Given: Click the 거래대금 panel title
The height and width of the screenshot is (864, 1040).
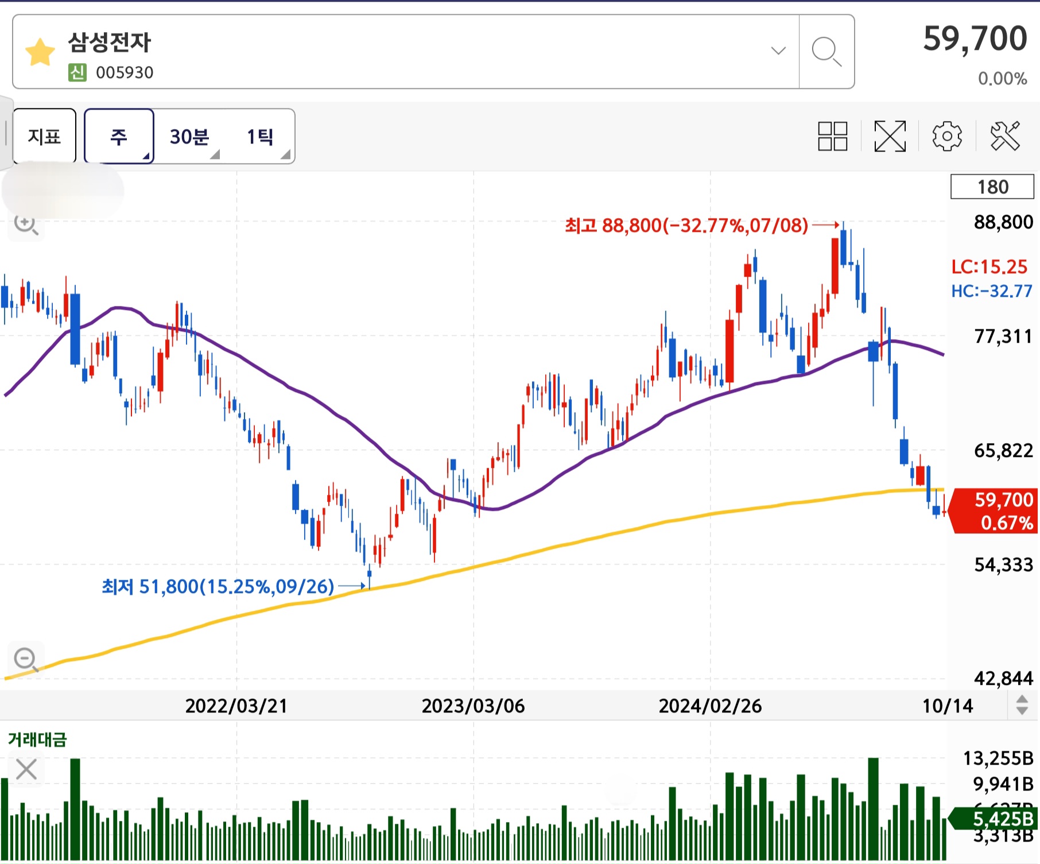Looking at the screenshot, I should 37,739.
